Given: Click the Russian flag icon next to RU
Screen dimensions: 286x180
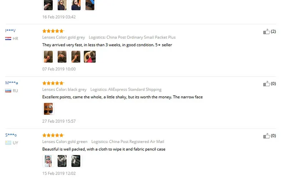Looking at the screenshot, I should [8, 91].
